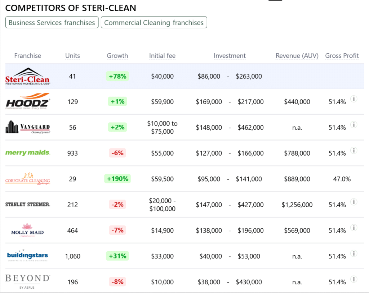Image resolution: width=369 pixels, height=293 pixels.
Task: Open the Corporate Cleaning Group logo
Action: pyautogui.click(x=28, y=179)
